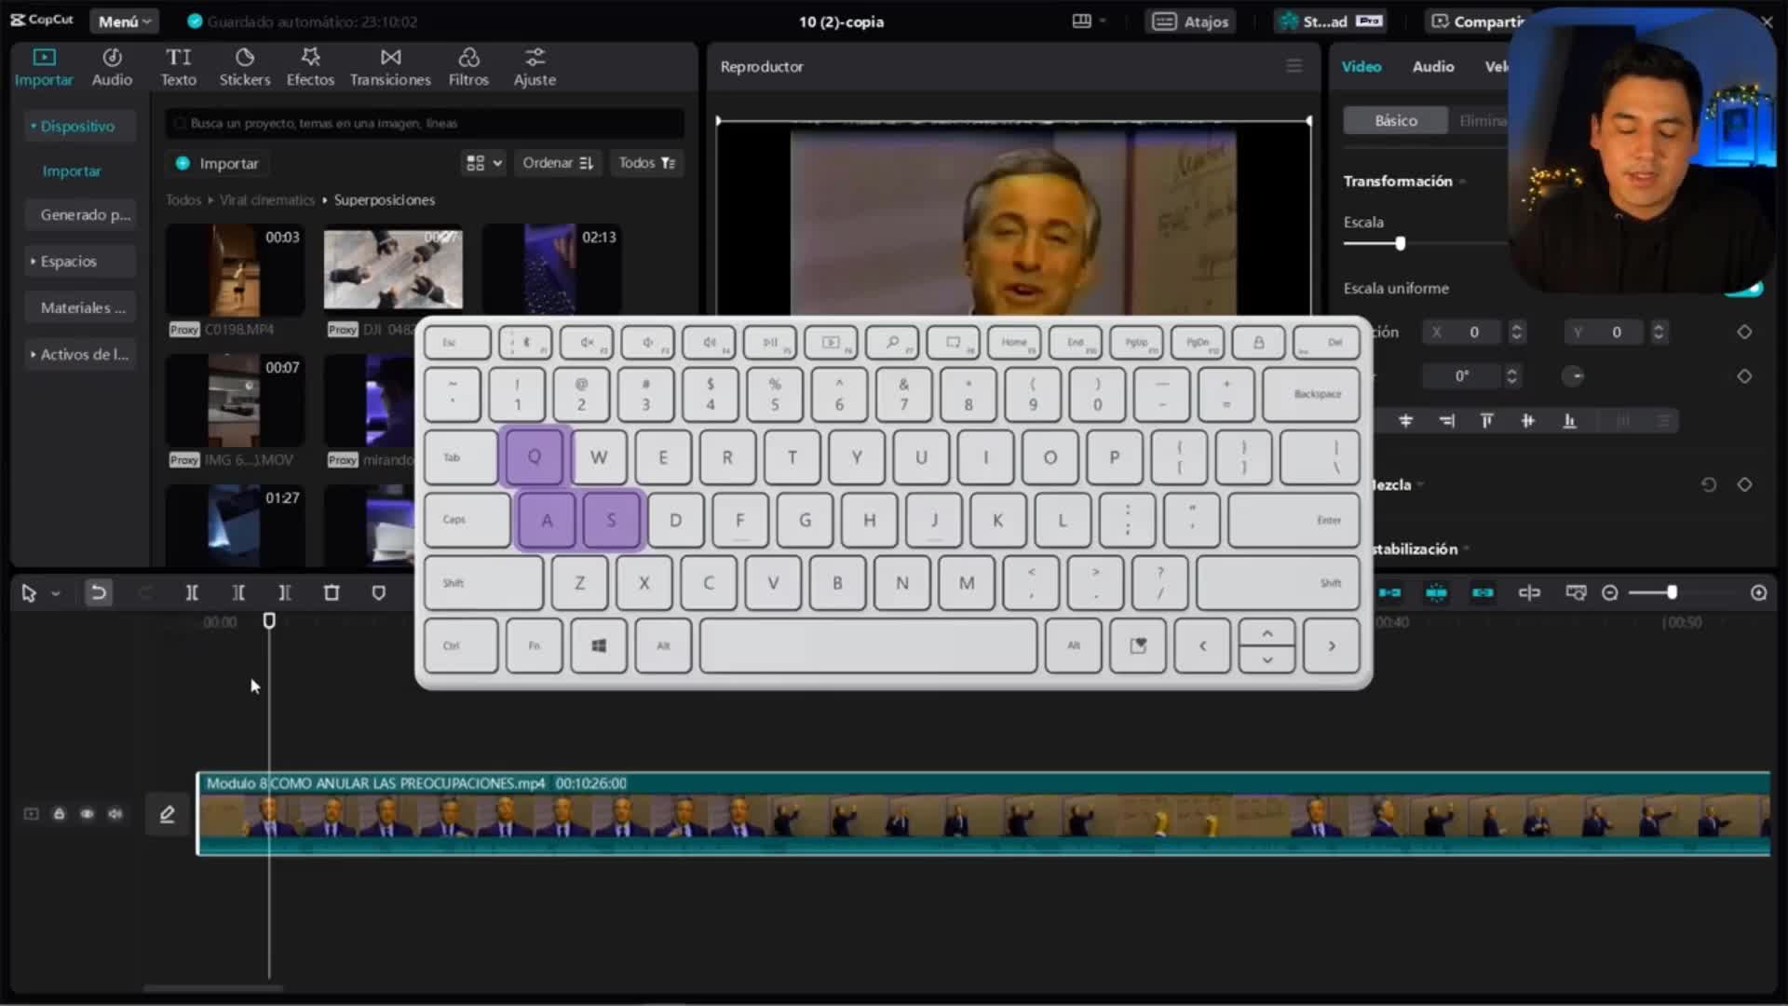1788x1006 pixels.
Task: Lock the main video track
Action: click(59, 814)
